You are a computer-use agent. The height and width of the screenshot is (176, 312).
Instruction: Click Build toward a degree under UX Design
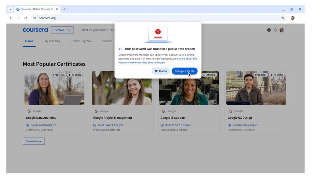tap(245, 125)
